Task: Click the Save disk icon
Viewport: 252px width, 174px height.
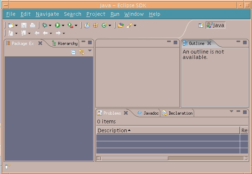Action: pyautogui.click(x=24, y=26)
